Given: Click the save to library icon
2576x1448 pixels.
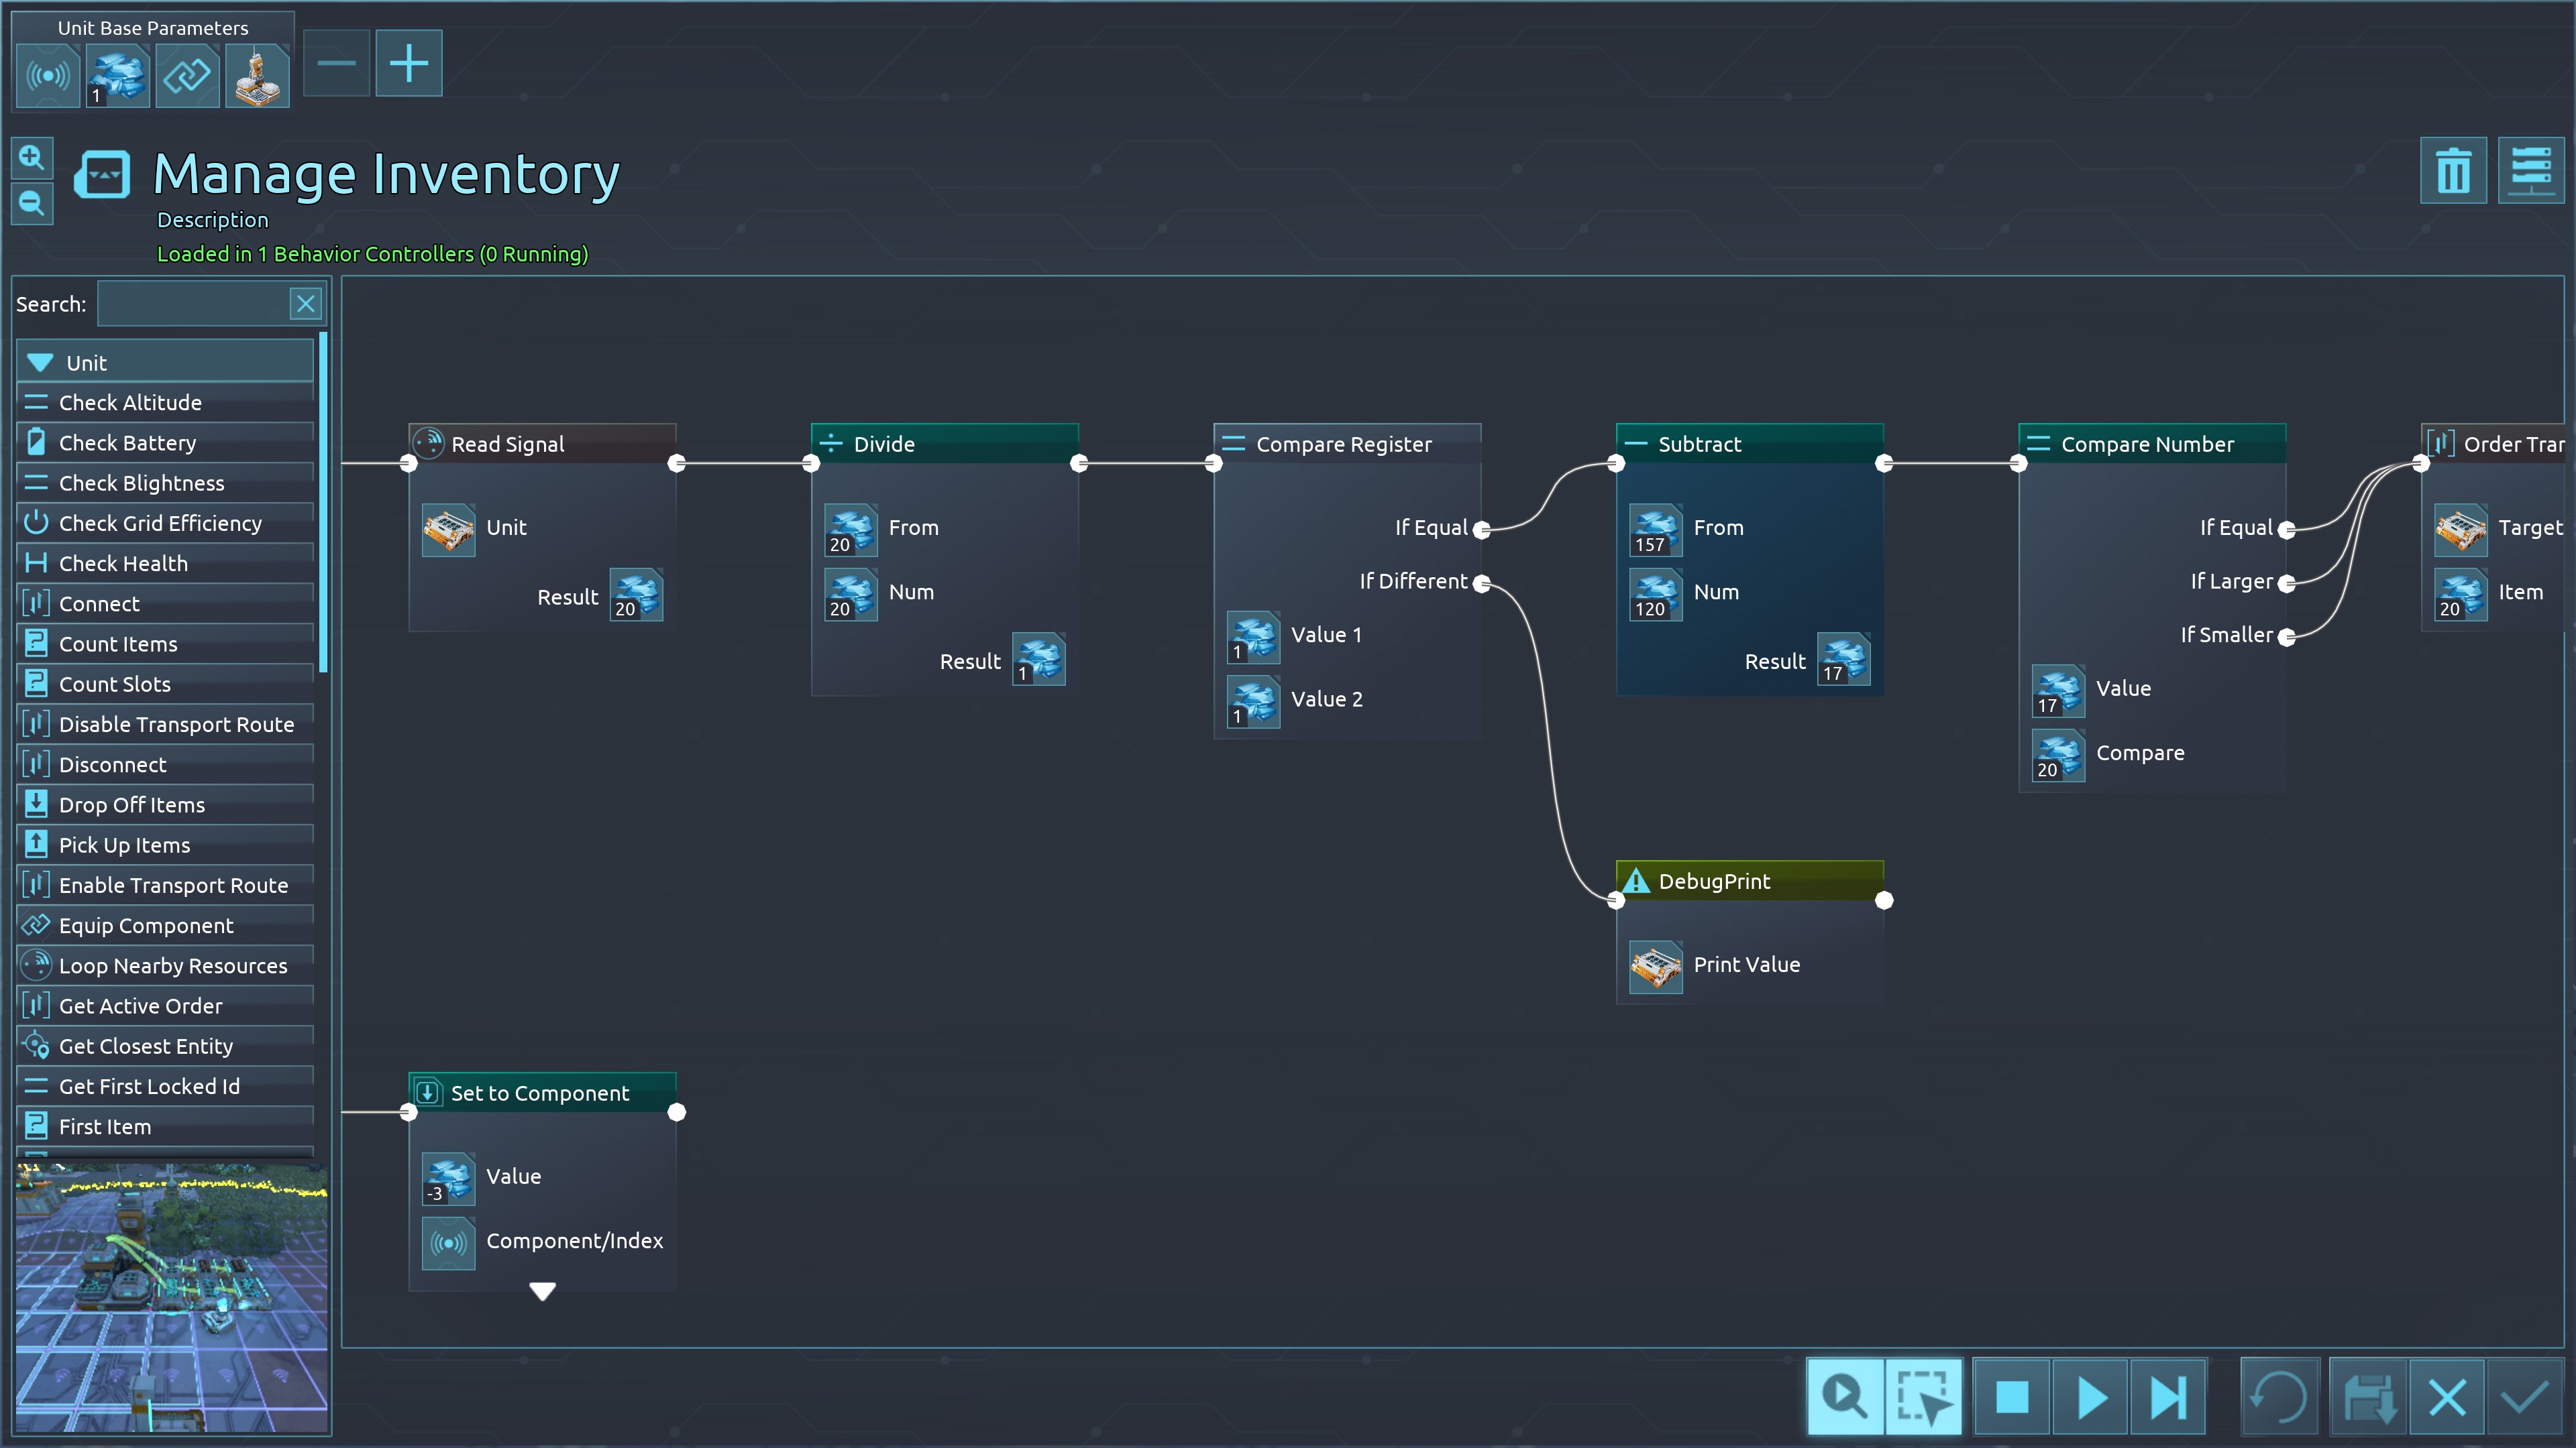Looking at the screenshot, I should [x=2368, y=1396].
